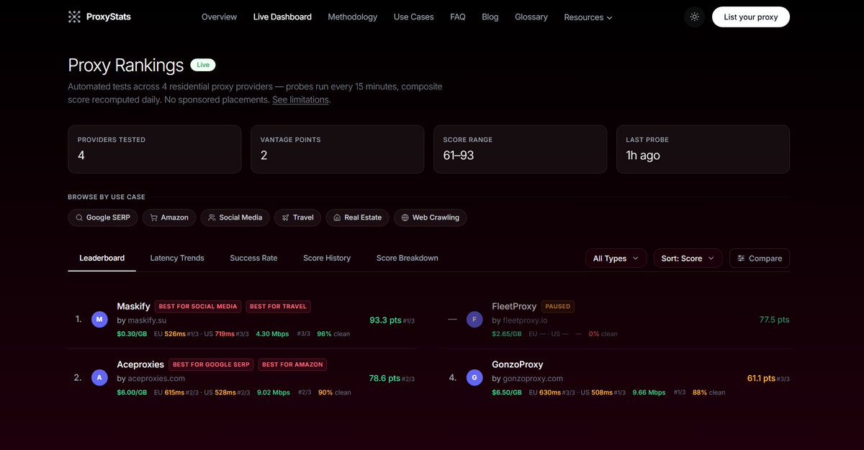The width and height of the screenshot is (864, 450).
Task: Click the fleetproxy.io domain text
Action: tap(526, 320)
